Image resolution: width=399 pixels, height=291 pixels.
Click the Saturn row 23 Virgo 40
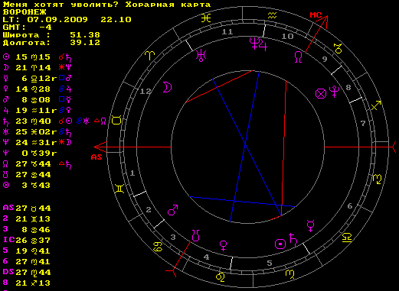click(54, 121)
